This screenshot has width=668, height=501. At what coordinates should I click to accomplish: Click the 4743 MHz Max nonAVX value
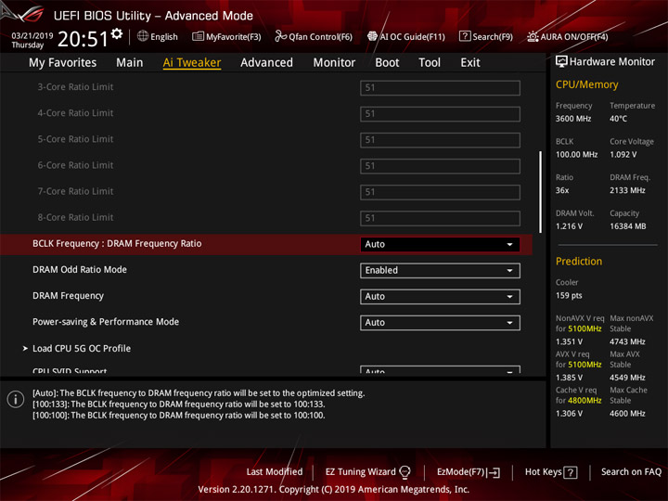point(627,341)
